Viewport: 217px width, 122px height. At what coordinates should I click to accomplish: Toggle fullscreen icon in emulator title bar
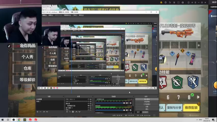[x=178, y=2]
